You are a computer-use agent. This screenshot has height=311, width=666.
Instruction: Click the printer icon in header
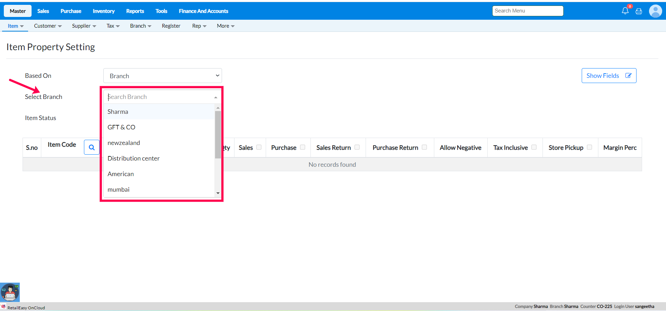[x=639, y=11]
